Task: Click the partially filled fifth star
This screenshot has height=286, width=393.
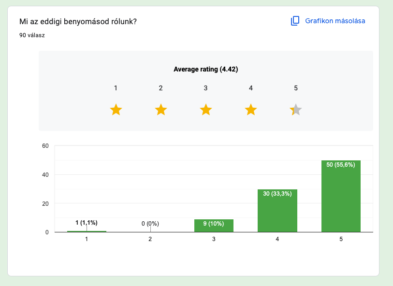Action: tap(296, 110)
